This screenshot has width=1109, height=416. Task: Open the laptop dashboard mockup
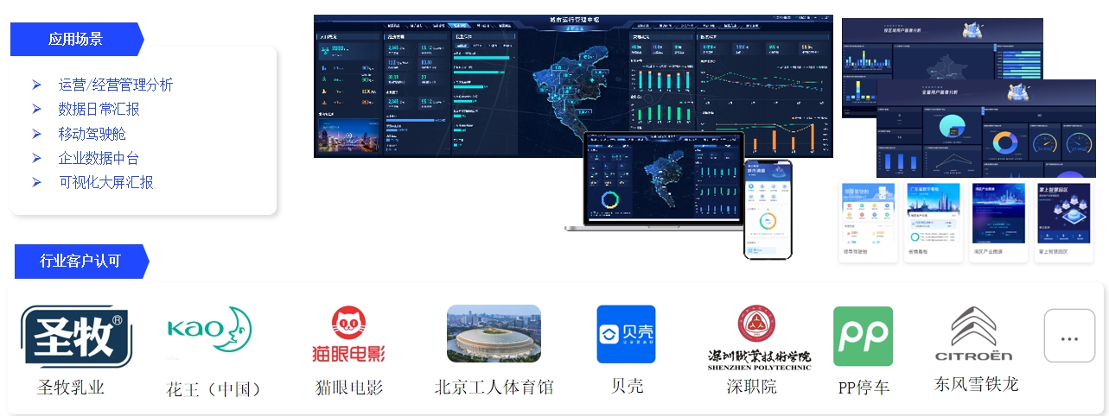(x=654, y=181)
